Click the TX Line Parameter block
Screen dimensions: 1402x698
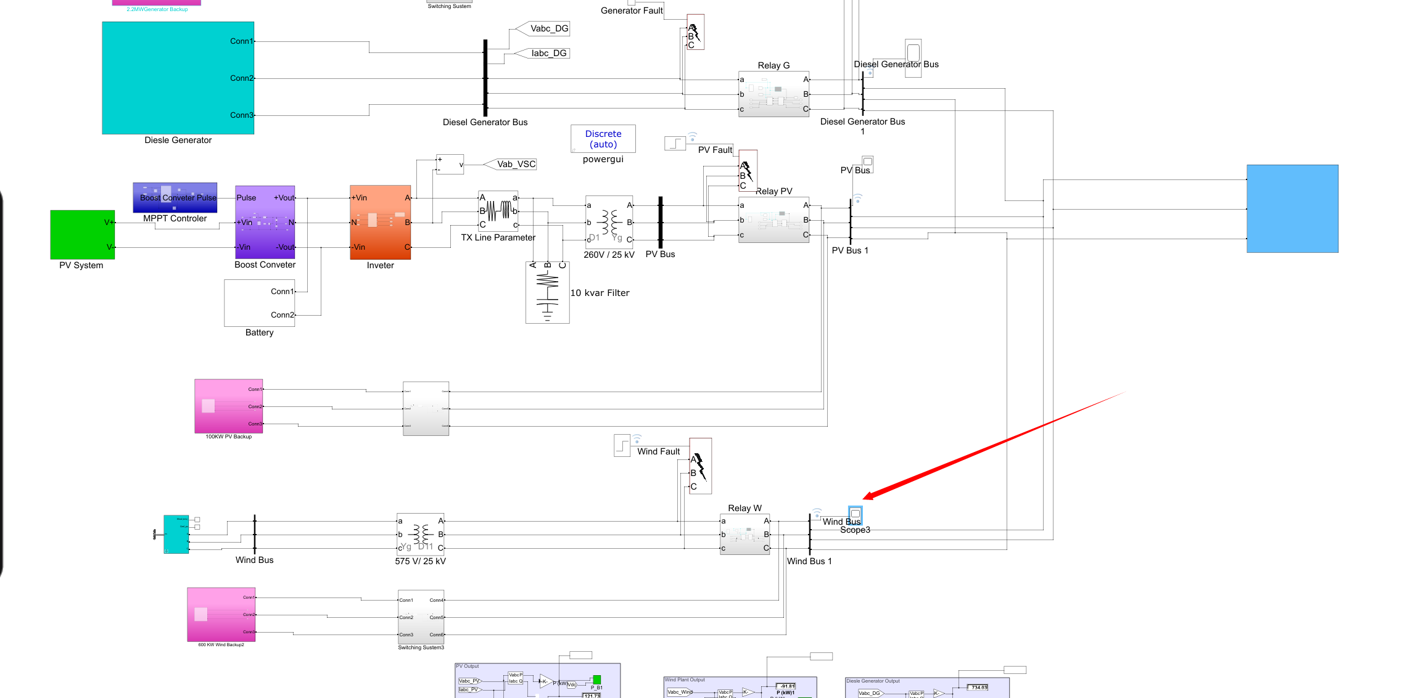498,211
